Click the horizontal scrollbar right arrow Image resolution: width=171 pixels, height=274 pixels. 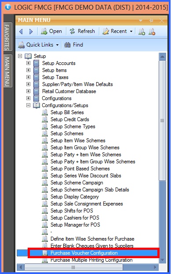coord(155,267)
